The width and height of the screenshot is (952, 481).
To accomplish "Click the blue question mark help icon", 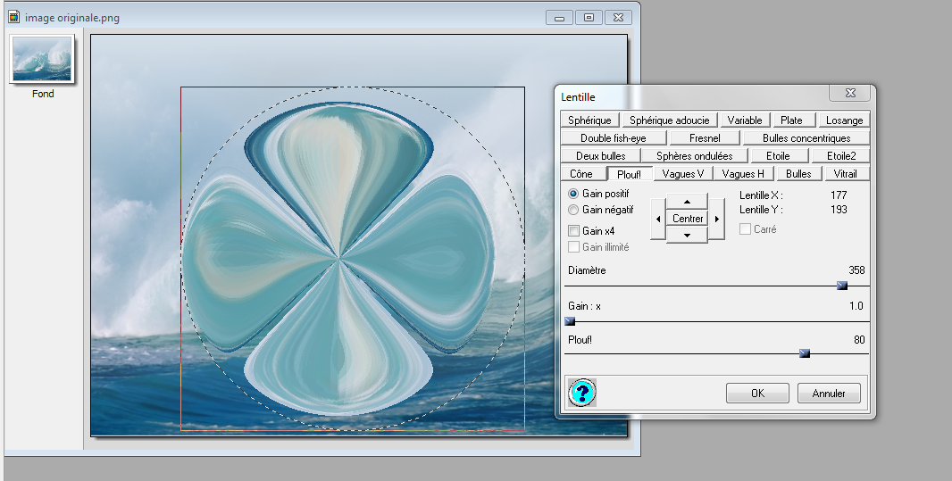I will 581,392.
